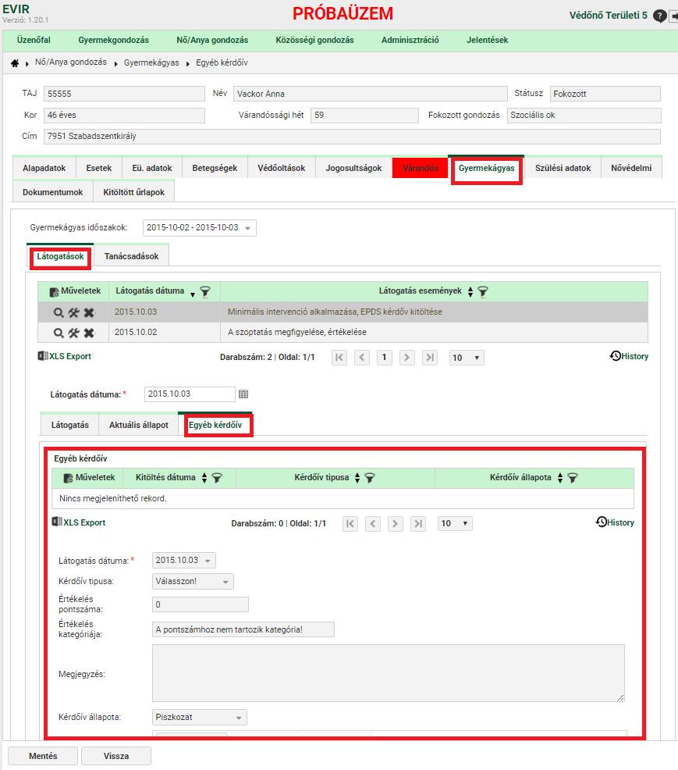Open the Egyéb kérdőív rows-per-page dropdown

click(456, 523)
